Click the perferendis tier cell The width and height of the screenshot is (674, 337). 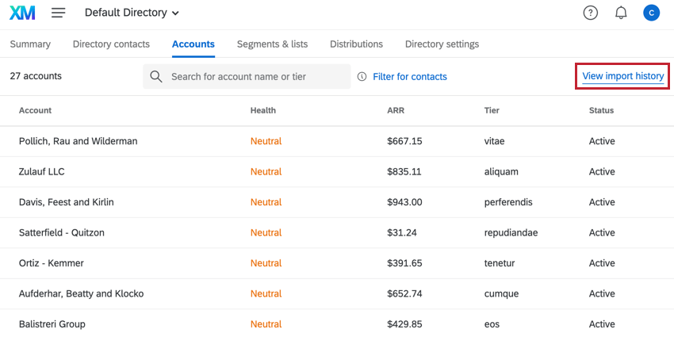pyautogui.click(x=508, y=202)
